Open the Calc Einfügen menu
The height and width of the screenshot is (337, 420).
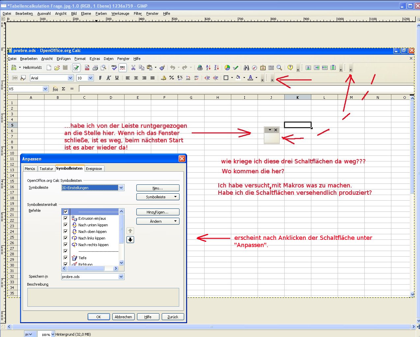pyautogui.click(x=64, y=59)
